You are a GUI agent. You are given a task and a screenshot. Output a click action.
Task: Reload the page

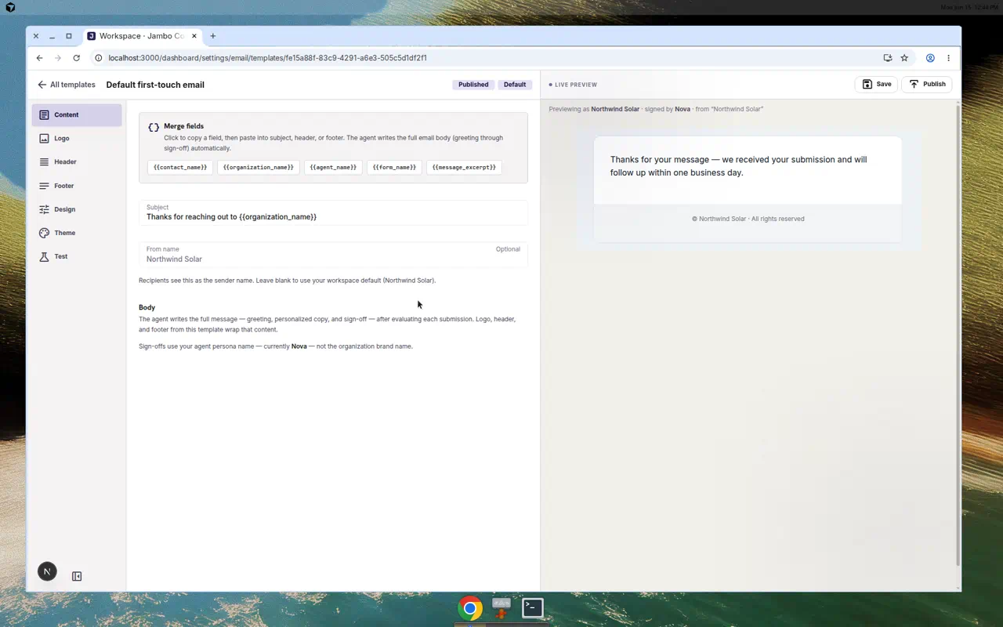tap(76, 58)
